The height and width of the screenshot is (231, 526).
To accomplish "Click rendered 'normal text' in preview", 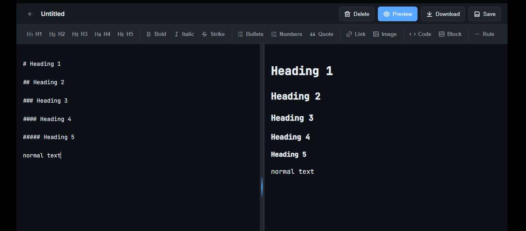I will (292, 171).
